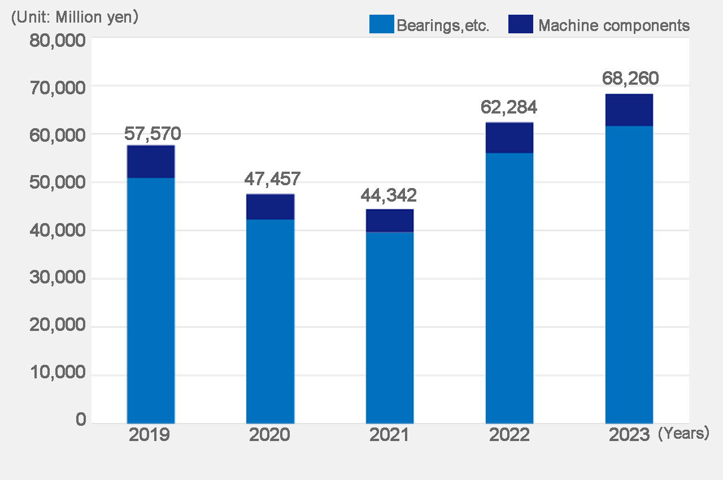This screenshot has width=723, height=480.
Task: Click the 2019 bearings bar segment
Action: point(151,300)
